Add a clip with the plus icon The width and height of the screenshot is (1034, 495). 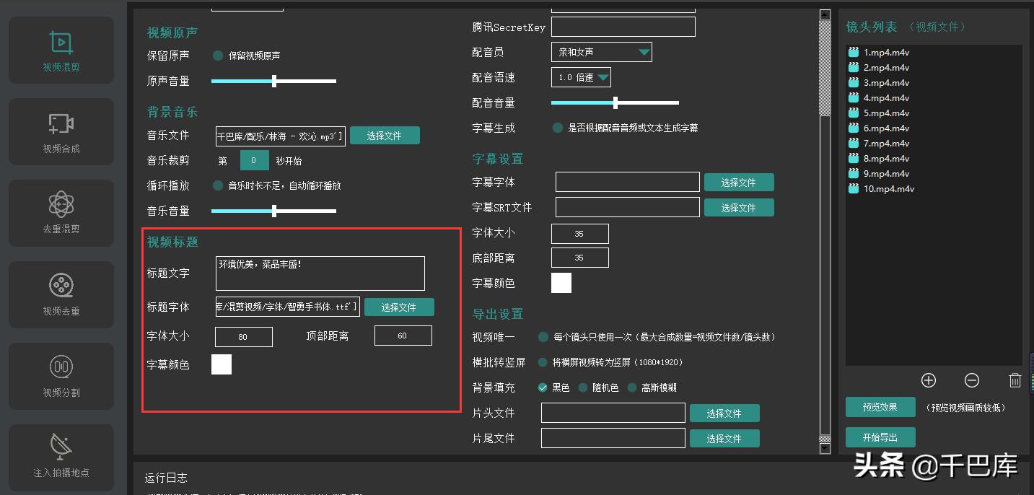coord(928,380)
